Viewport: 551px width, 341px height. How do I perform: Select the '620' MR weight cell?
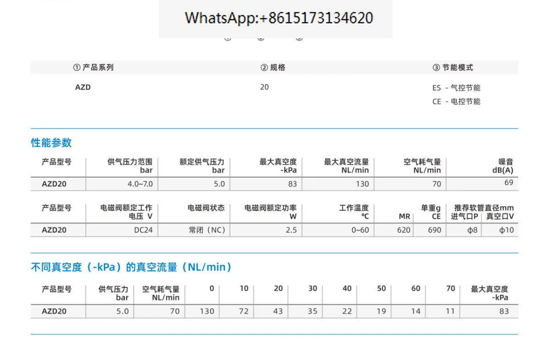pos(404,230)
